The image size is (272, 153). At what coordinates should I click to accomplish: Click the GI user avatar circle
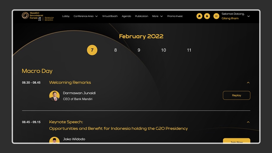coord(216,16)
